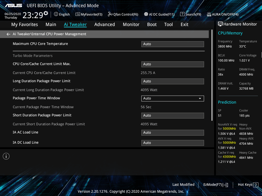Click the 56 Sec time window value
Viewport: 262px width, 196px height.
[146, 107]
